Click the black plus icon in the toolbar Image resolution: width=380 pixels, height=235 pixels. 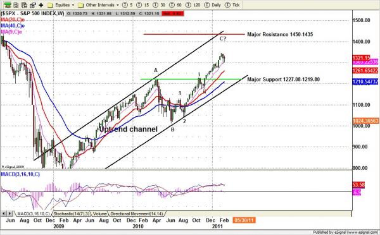point(41,5)
